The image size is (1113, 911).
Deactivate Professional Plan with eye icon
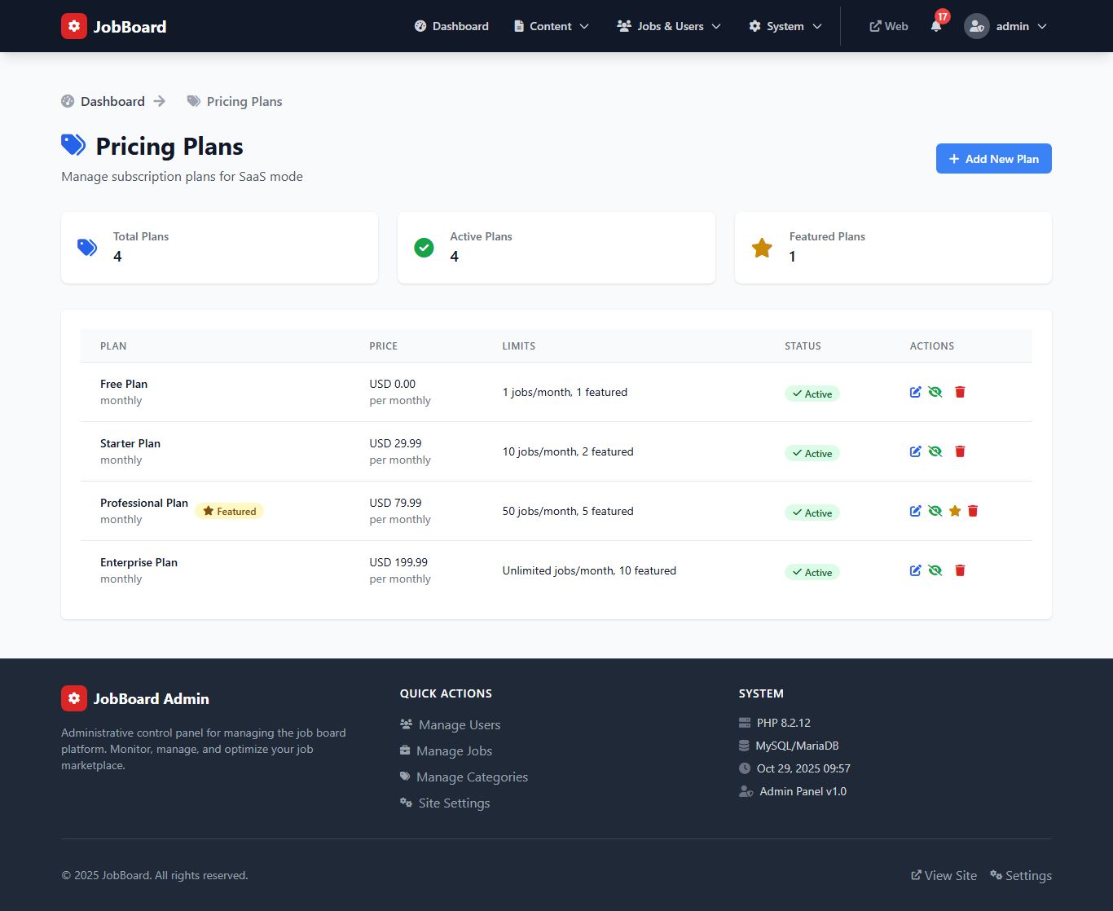tap(935, 511)
